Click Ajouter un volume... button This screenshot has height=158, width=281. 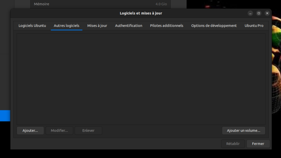[244, 130]
